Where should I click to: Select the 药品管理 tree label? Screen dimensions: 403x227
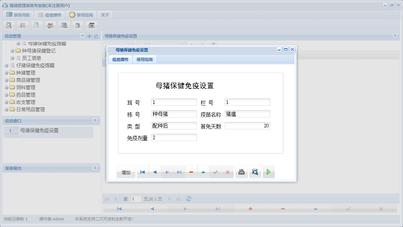[26, 95]
